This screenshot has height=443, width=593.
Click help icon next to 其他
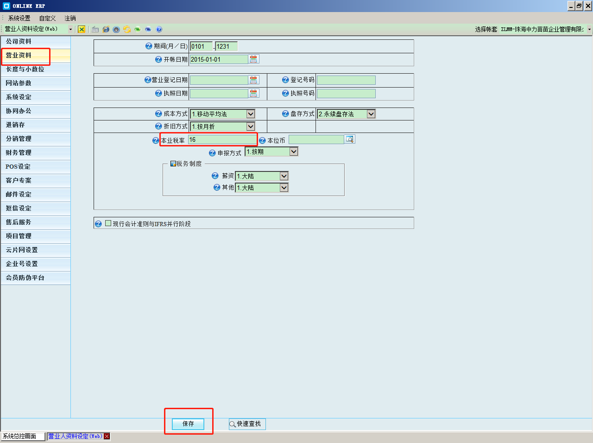(217, 187)
